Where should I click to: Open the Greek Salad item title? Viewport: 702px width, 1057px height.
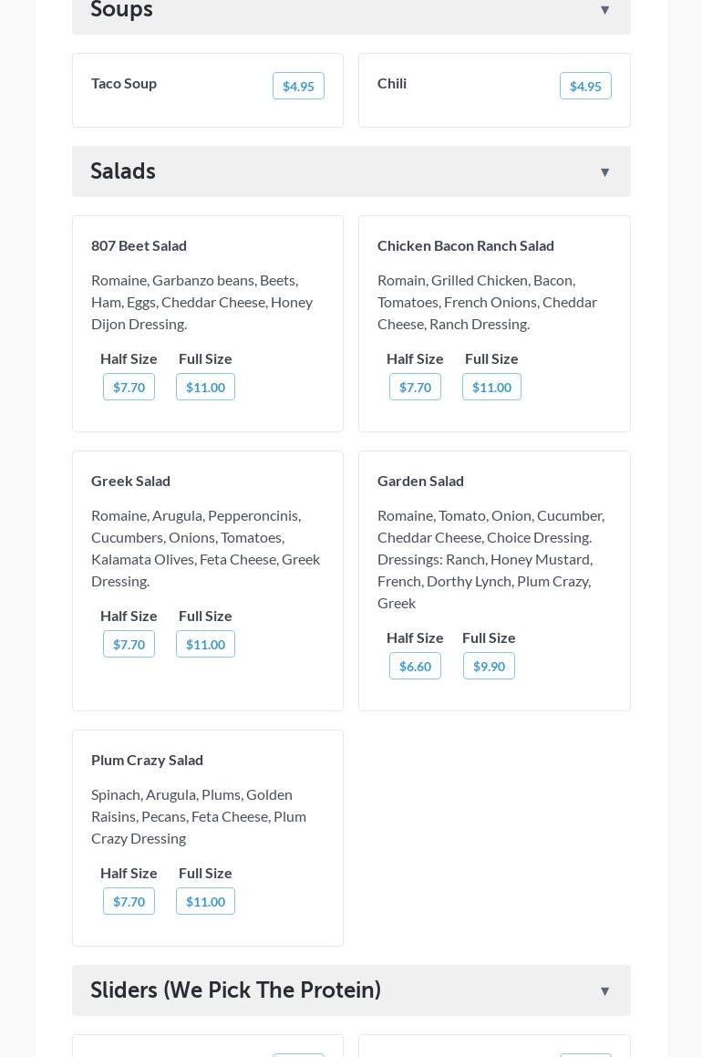point(130,481)
